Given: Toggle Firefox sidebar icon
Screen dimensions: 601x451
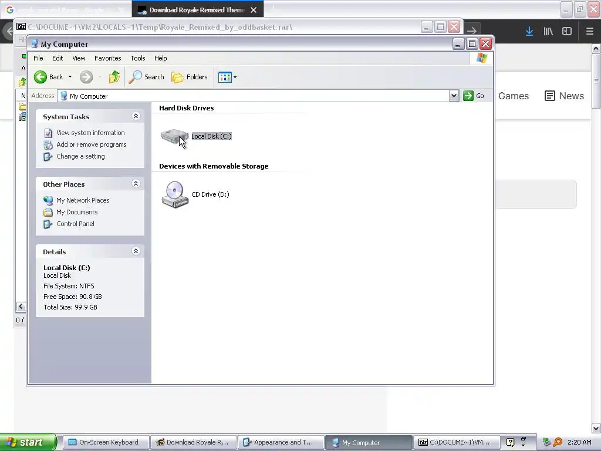Looking at the screenshot, I should (x=567, y=31).
